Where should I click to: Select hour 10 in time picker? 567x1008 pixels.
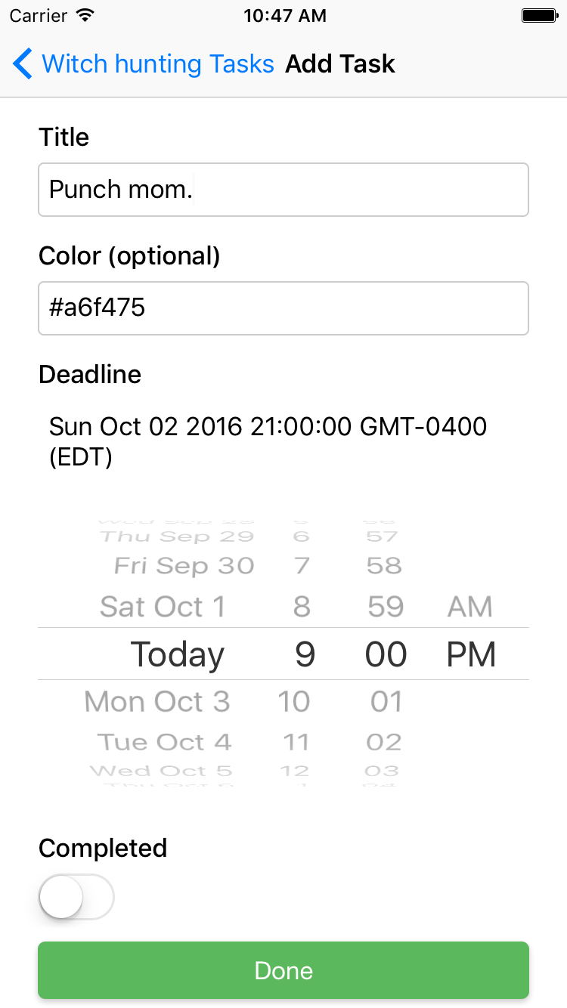294,702
